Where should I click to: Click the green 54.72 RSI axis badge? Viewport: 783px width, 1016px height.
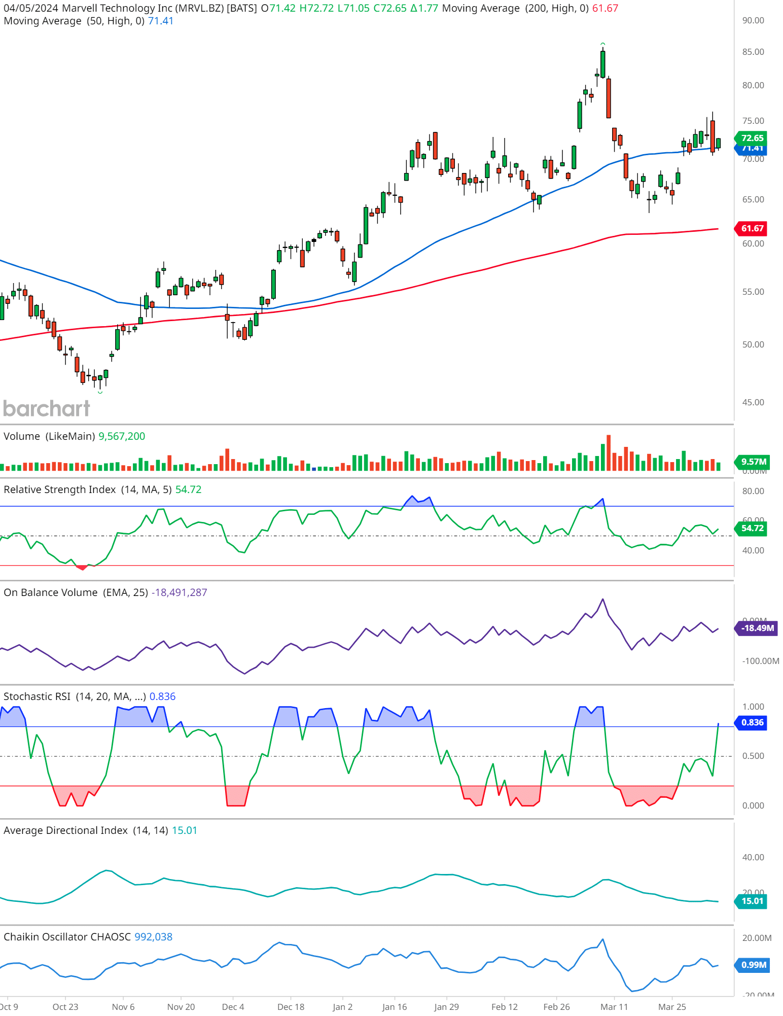pos(752,528)
